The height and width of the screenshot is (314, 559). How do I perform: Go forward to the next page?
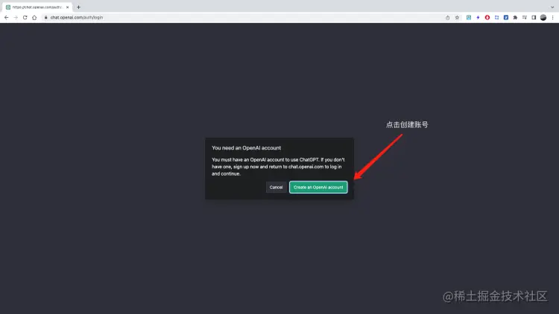(16, 17)
